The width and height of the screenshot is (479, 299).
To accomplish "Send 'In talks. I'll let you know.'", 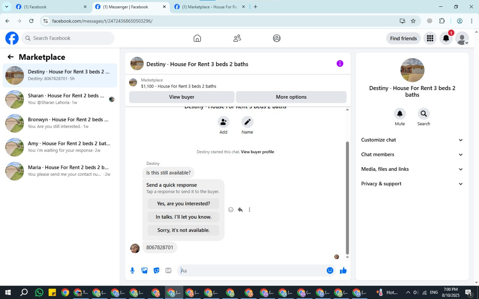I will point(183,217).
